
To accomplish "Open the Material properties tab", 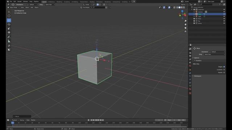I will coord(190,89).
